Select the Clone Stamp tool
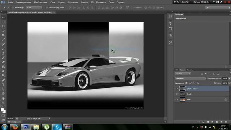Screen dimensions: 231x130 [3, 53]
